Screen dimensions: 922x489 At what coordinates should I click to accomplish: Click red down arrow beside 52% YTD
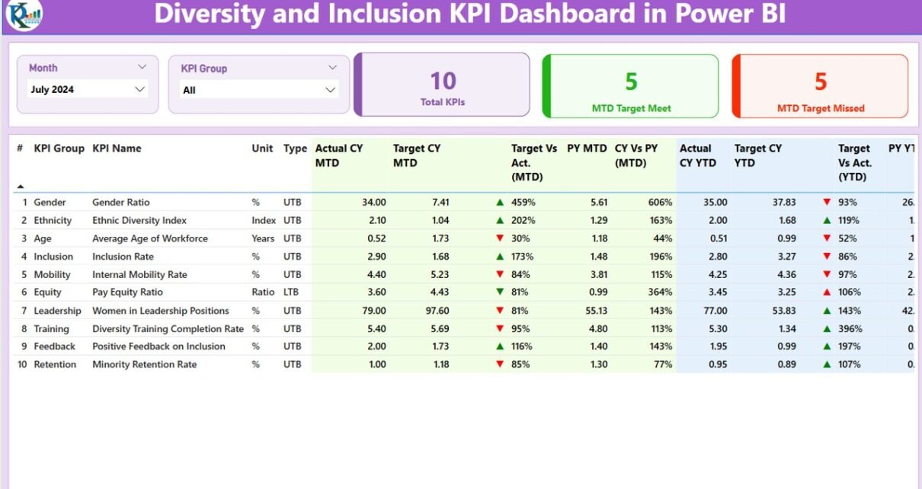pos(827,238)
